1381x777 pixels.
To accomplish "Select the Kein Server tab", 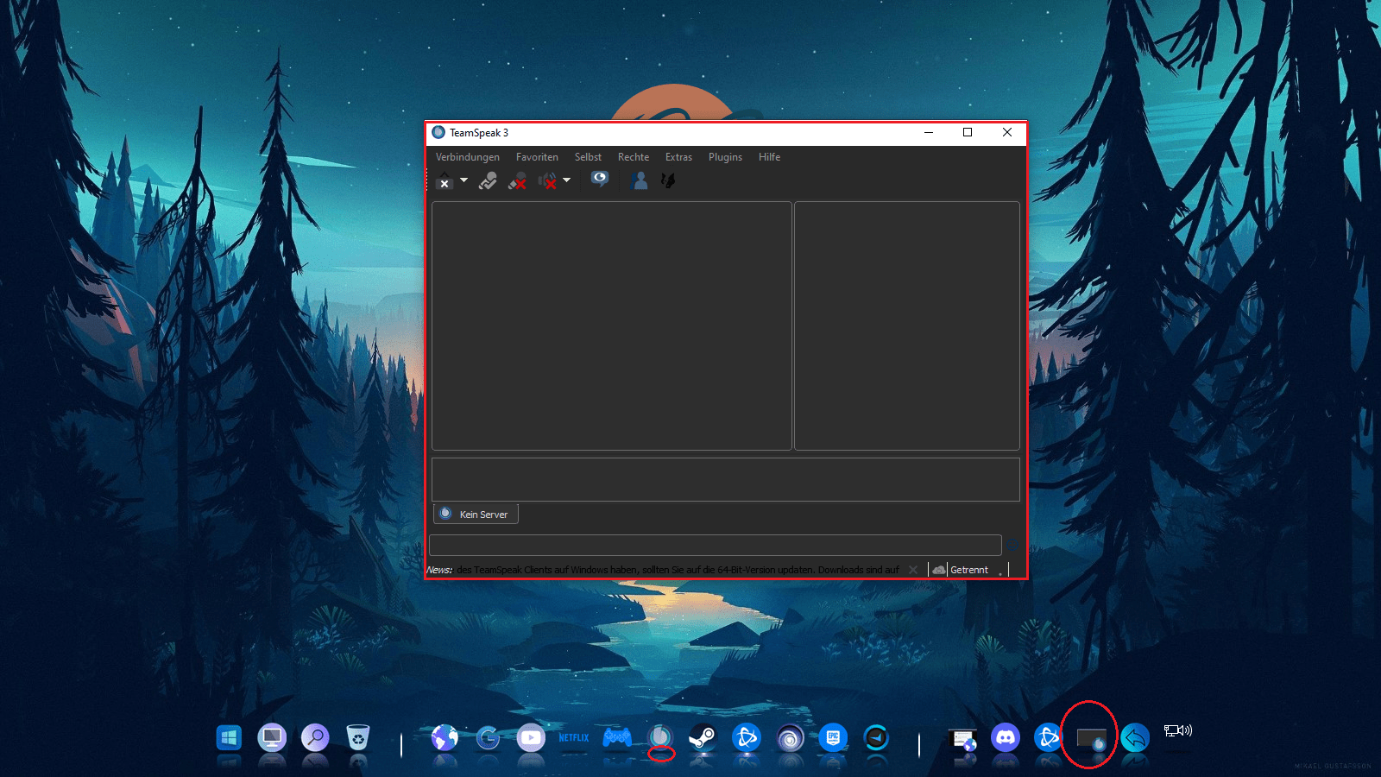I will (x=476, y=515).
